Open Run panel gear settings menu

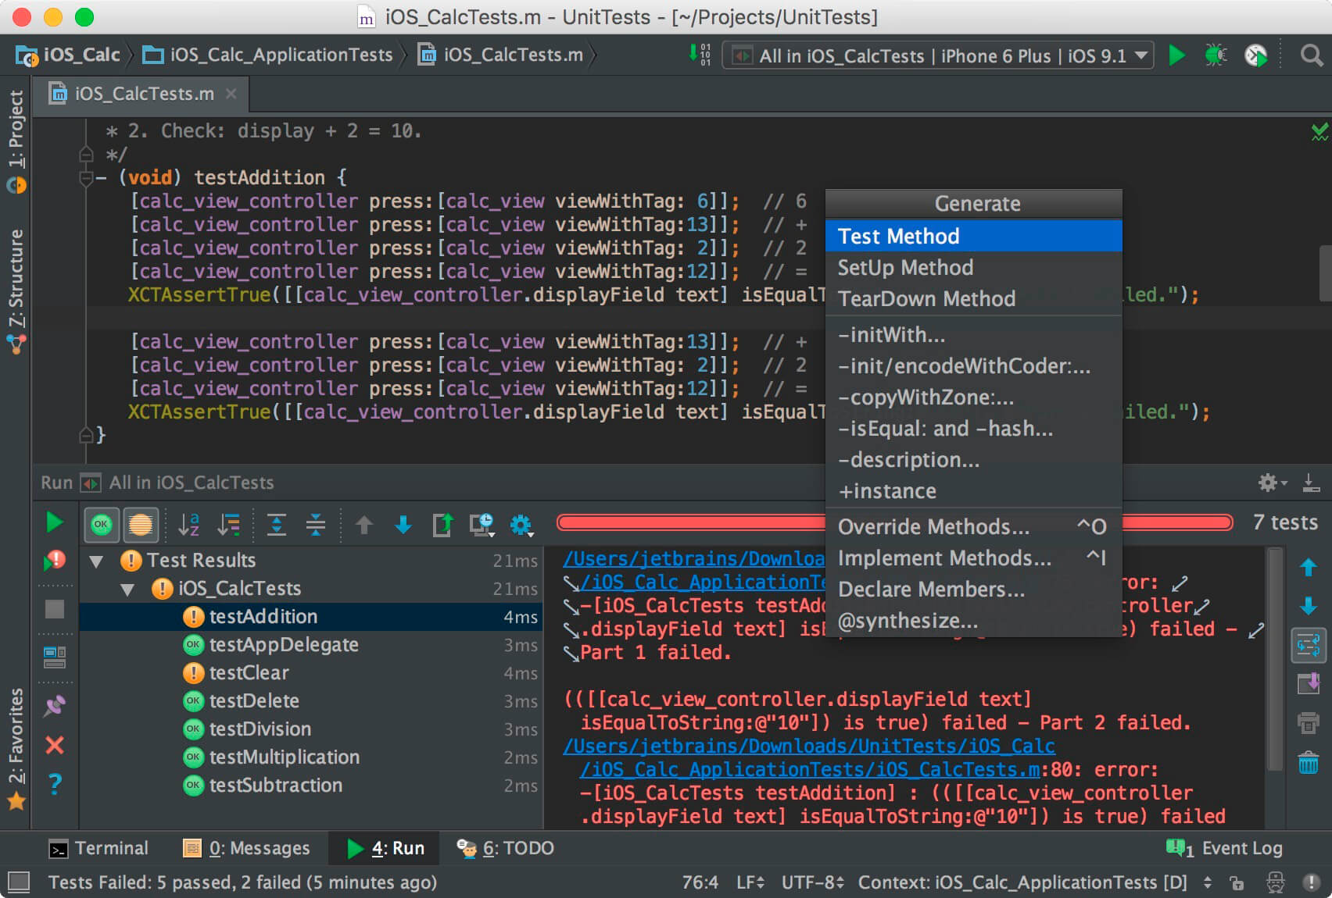(1272, 483)
